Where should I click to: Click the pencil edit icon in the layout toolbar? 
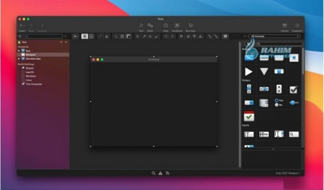[100, 36]
